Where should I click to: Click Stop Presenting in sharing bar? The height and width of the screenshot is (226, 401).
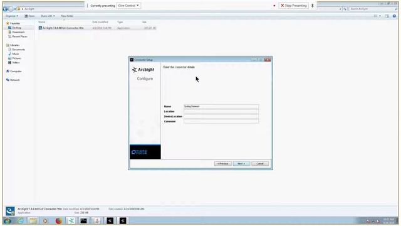293,6
